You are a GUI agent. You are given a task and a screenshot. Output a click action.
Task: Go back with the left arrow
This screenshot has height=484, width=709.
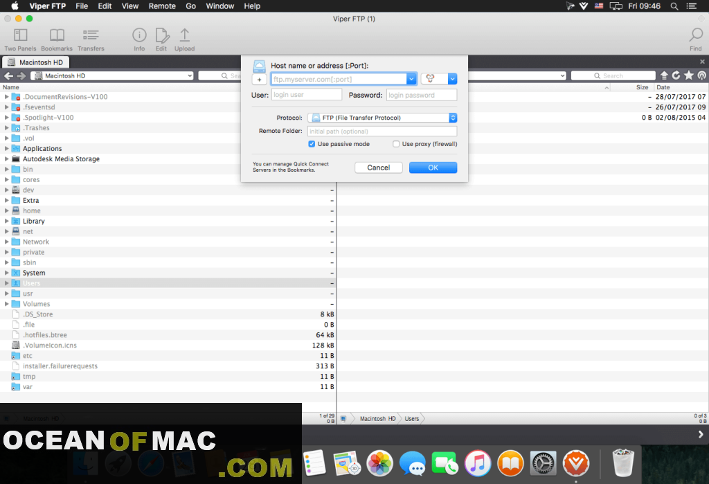click(8, 76)
